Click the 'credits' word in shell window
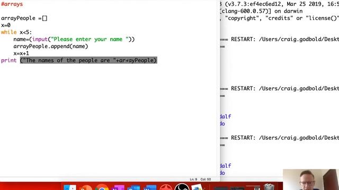Image resolution: width=339 pixels, height=190 pixels. point(279,18)
